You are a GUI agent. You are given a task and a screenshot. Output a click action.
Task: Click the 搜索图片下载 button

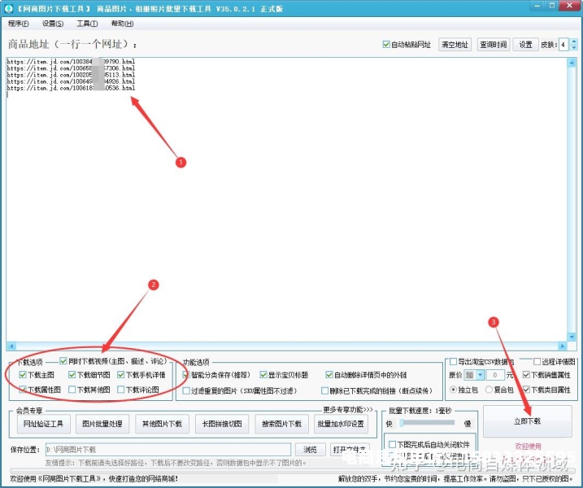(x=281, y=424)
